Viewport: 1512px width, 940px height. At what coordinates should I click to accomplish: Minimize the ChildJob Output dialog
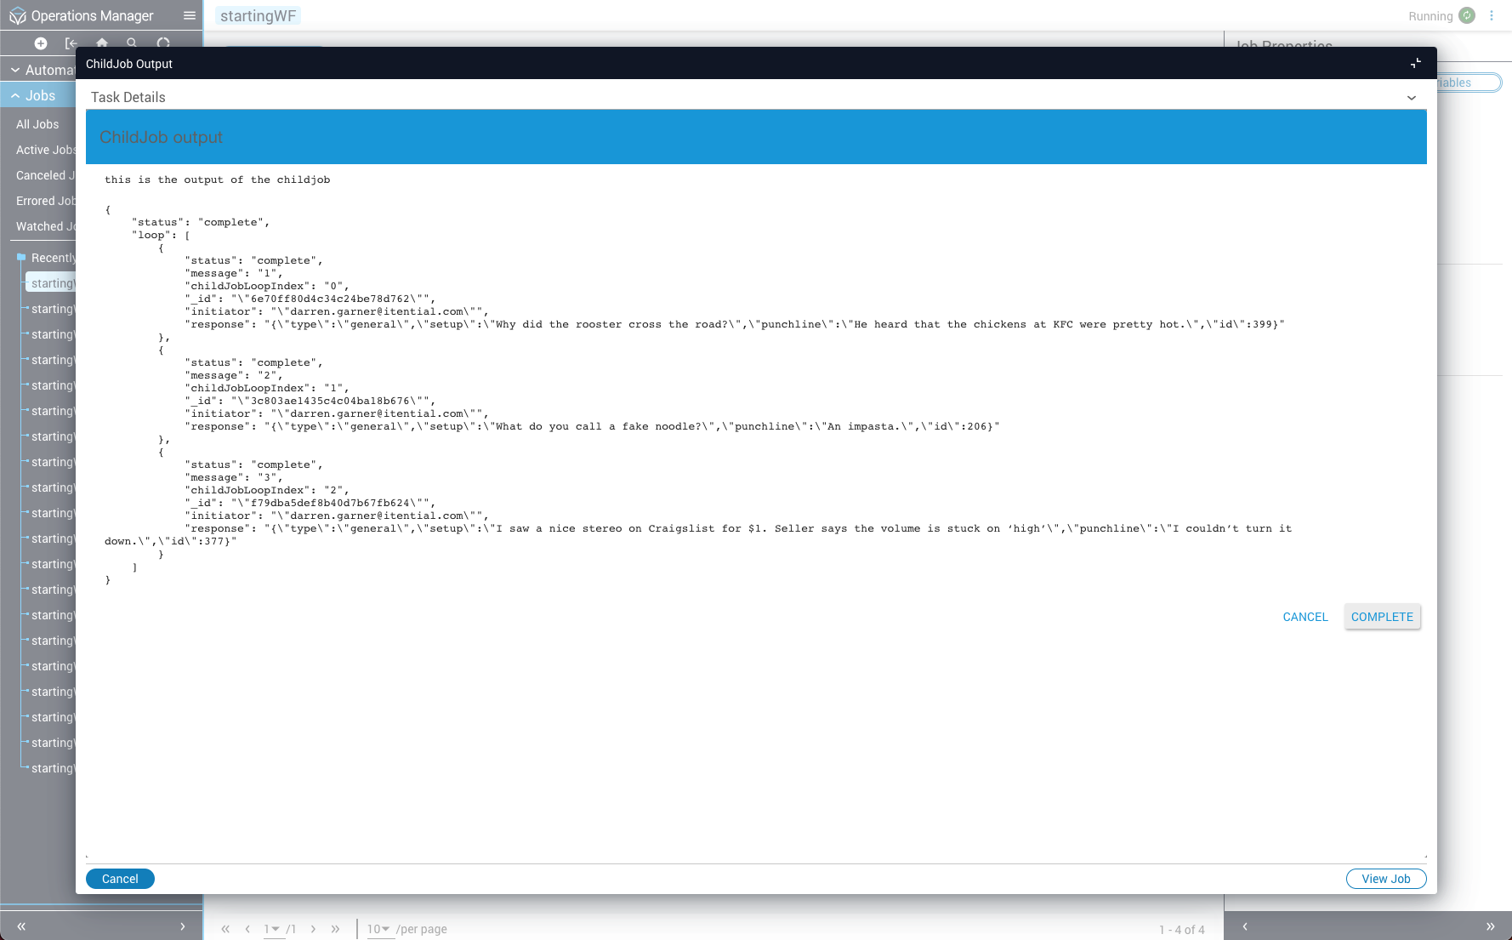[x=1416, y=63]
